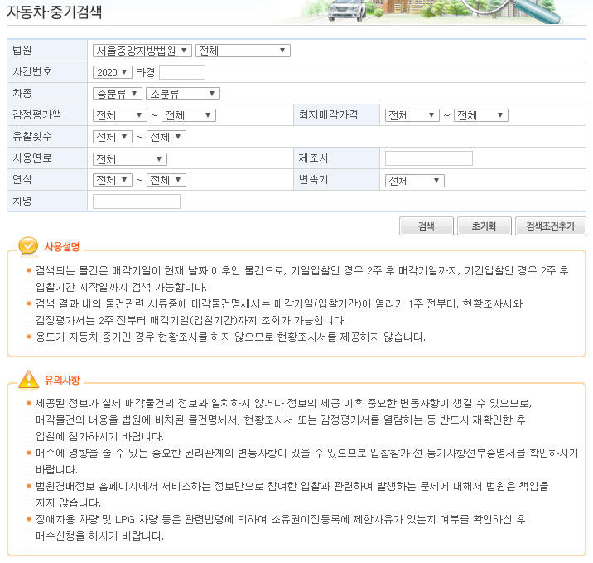Open the 소분류 vehicle subcategory dropdown
The height and width of the screenshot is (563, 593).
183,94
